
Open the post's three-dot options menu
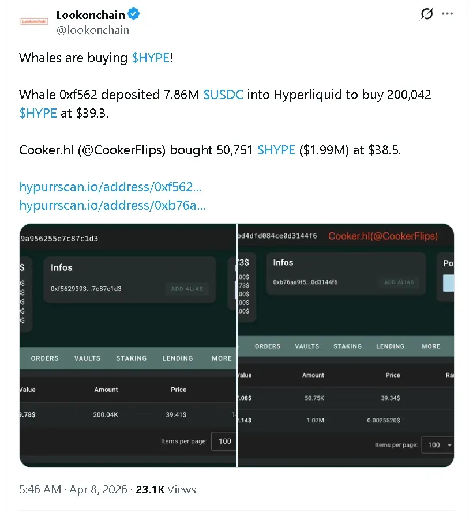[448, 14]
